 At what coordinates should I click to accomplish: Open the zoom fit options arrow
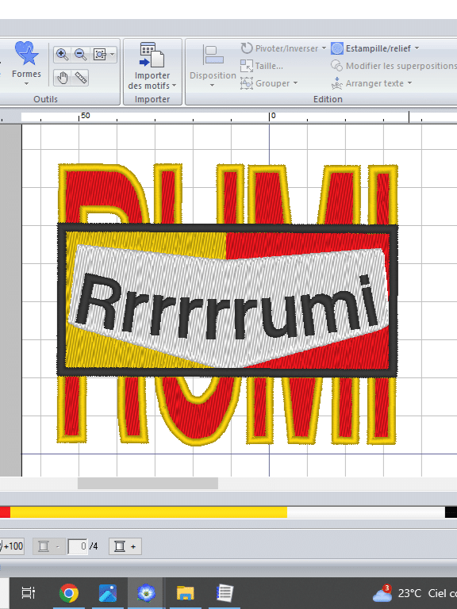(113, 55)
